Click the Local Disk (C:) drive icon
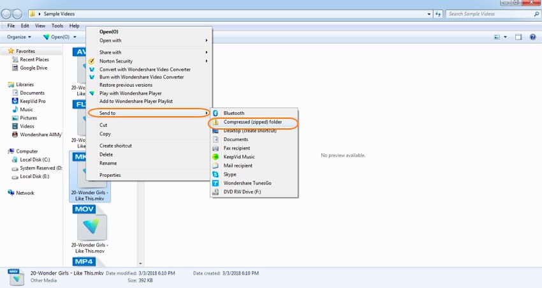Viewport: 542px width, 288px height. tap(15, 160)
